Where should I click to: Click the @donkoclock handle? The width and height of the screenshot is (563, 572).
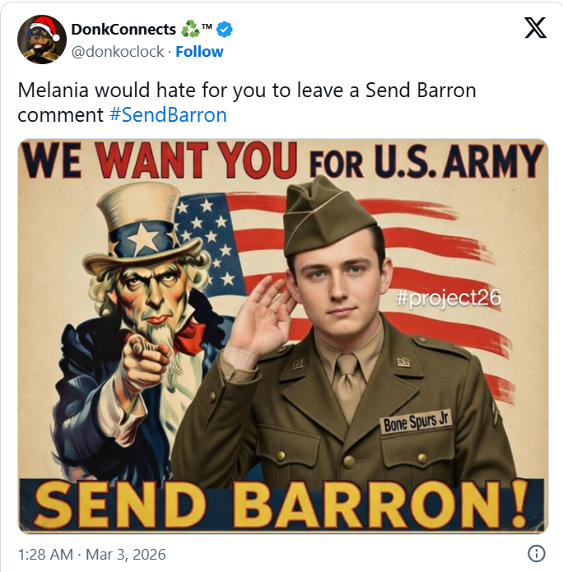pos(118,52)
